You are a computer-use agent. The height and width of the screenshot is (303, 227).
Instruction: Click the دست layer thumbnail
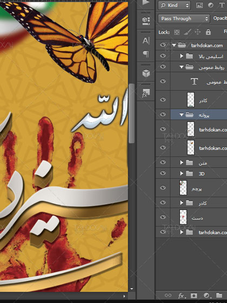click(x=183, y=217)
